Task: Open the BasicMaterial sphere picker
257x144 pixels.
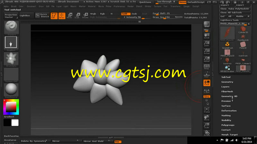Action: 11,91
